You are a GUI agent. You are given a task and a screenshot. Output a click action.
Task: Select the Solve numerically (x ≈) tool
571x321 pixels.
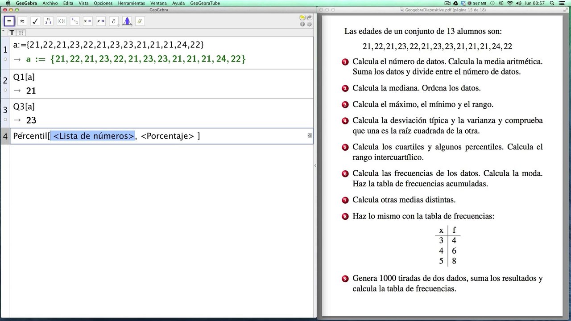pos(101,21)
